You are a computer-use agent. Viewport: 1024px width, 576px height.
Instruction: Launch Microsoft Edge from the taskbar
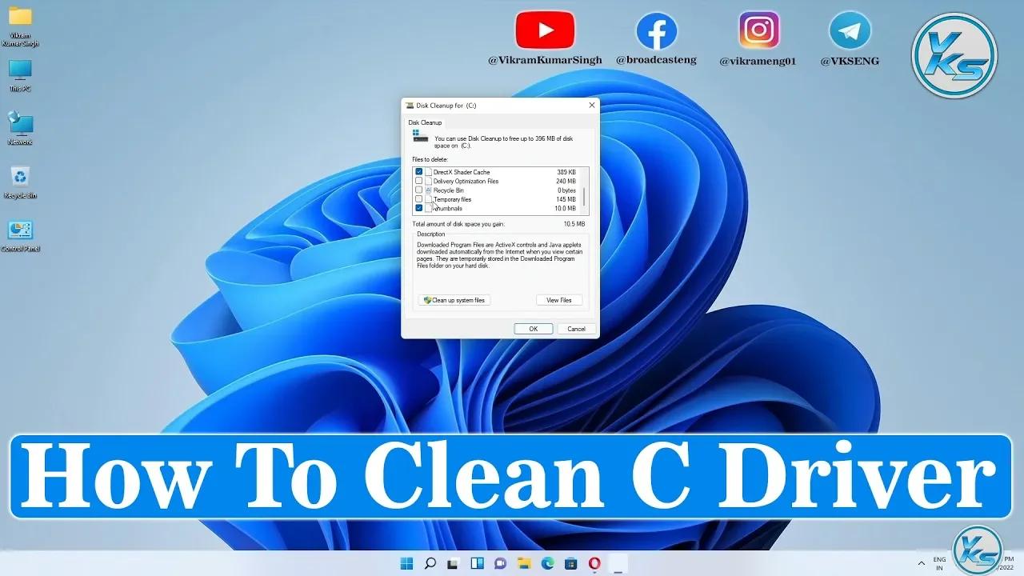coord(548,563)
